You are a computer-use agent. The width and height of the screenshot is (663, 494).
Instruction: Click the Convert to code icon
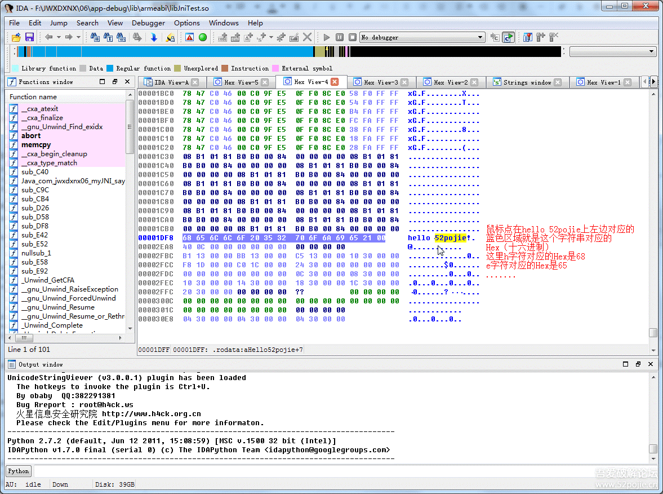click(223, 37)
